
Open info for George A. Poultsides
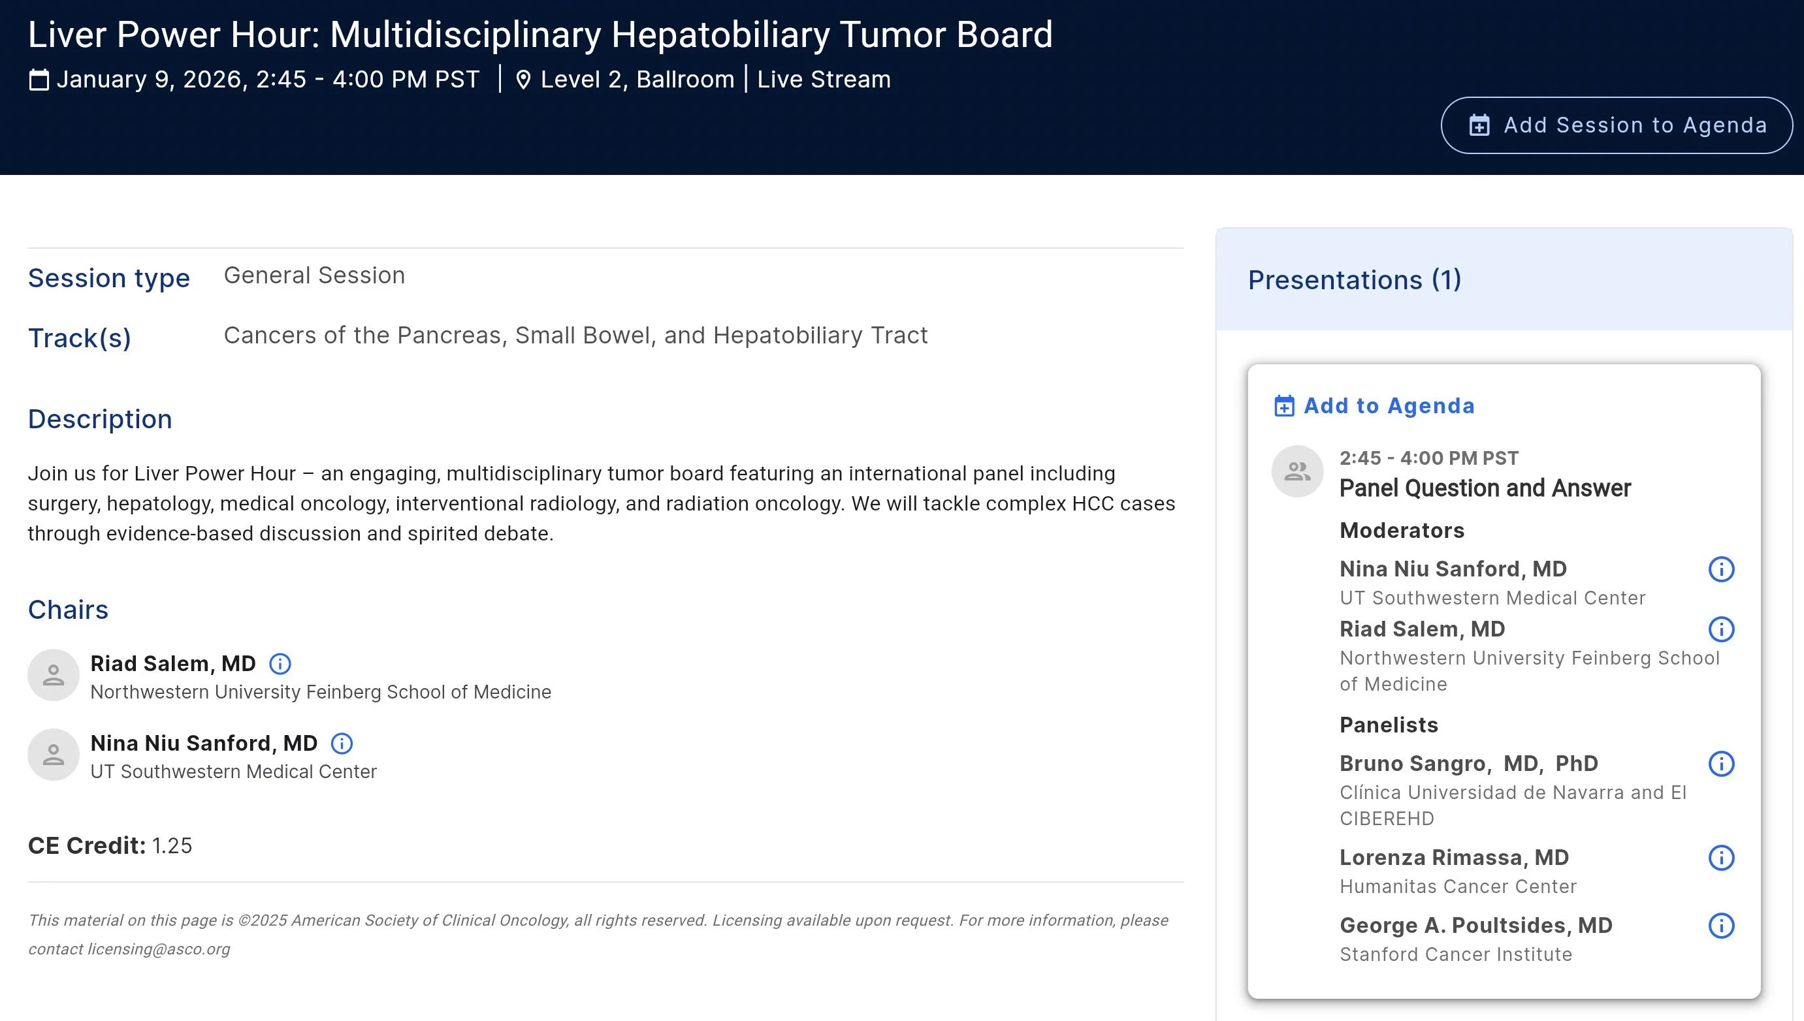1721,926
